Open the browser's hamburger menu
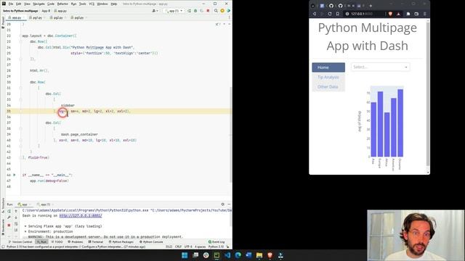 click(x=424, y=14)
